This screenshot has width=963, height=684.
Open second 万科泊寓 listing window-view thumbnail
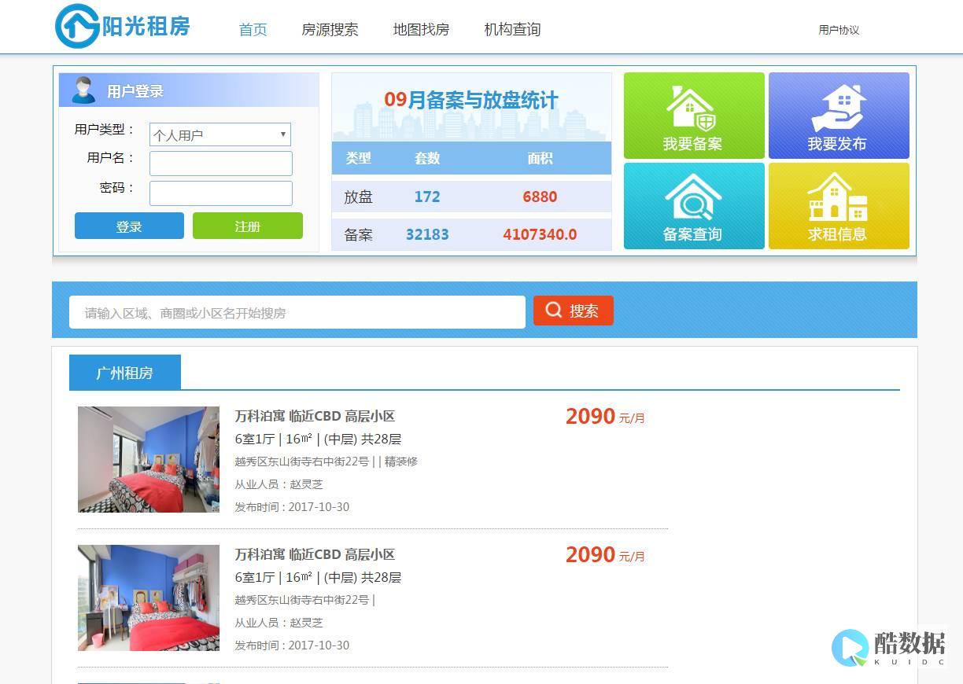coord(149,598)
